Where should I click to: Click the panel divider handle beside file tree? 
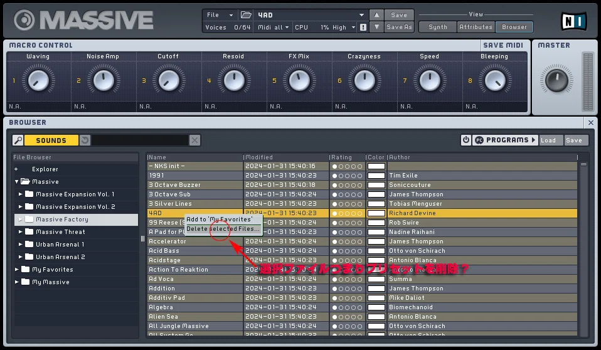click(142, 239)
